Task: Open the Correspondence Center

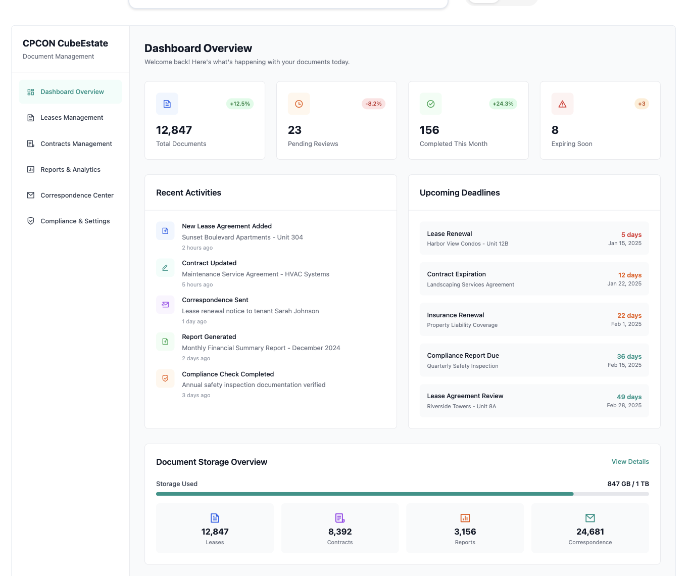Action: 77,195
